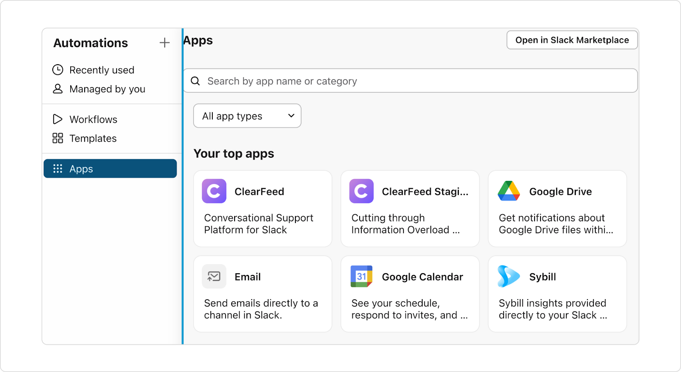Click the Apps page heading
681x372 pixels.
coord(198,41)
